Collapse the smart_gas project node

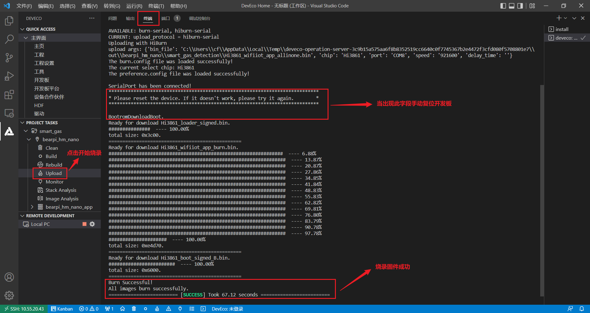click(x=26, y=131)
